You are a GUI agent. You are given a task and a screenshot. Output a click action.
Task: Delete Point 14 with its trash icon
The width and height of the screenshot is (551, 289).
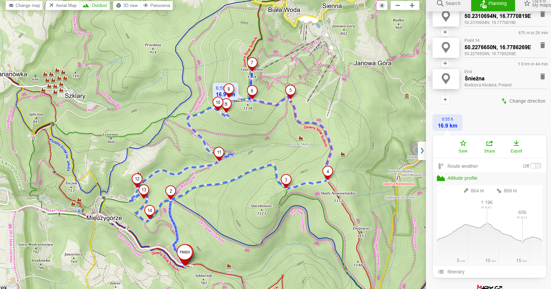point(542,45)
